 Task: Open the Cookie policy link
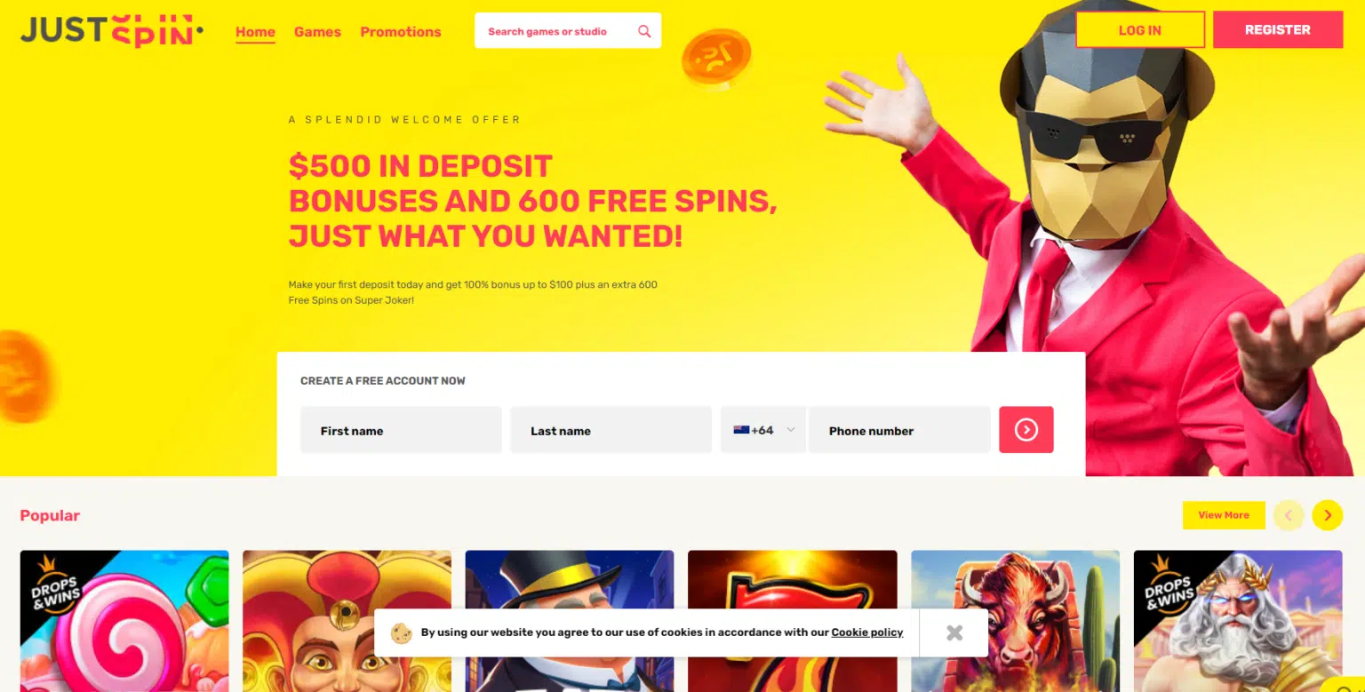[867, 632]
